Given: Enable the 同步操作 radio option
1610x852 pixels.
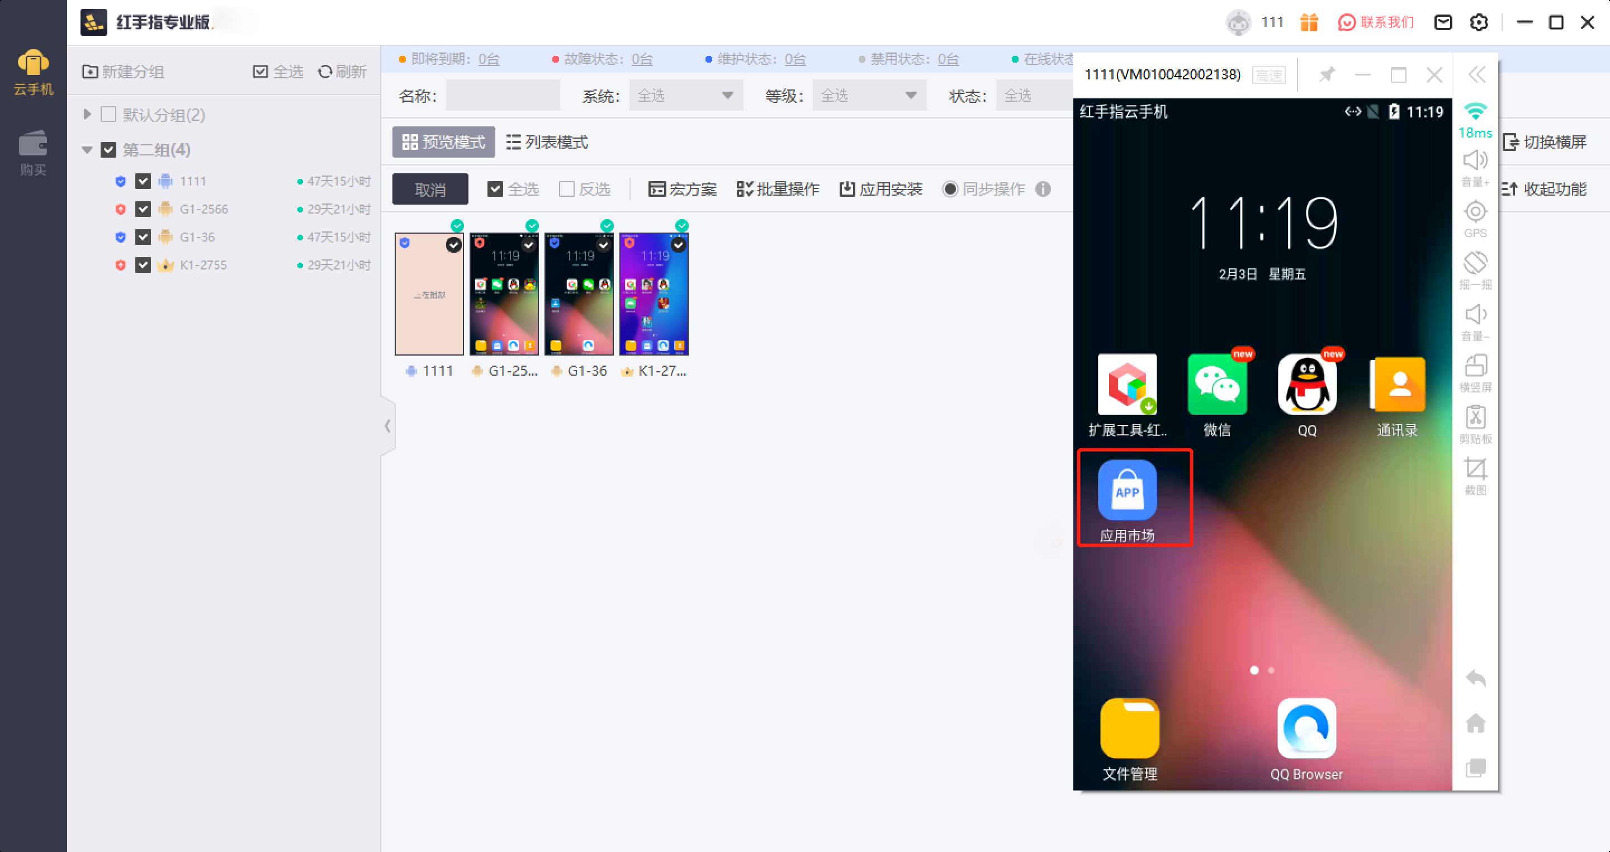Looking at the screenshot, I should tap(949, 189).
